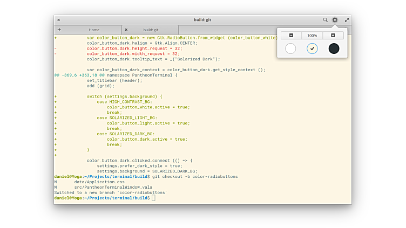
Task: Click the cursor at the terminal prompt
Action: pos(153,198)
